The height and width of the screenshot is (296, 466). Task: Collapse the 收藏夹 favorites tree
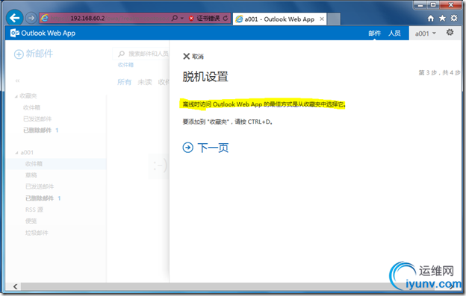tap(16, 96)
